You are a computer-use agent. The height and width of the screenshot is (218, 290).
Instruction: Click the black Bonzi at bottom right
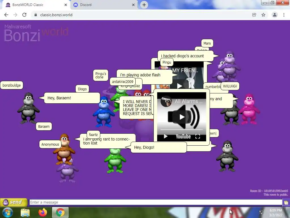point(227,156)
